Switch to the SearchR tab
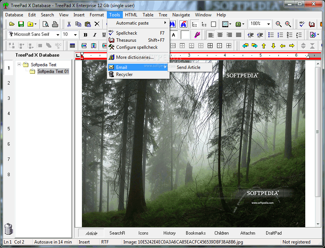 pyautogui.click(x=117, y=233)
